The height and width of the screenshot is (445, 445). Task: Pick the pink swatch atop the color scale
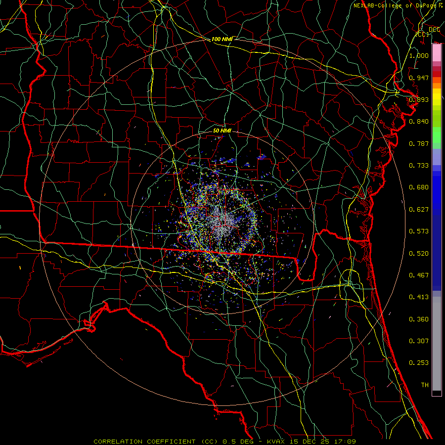437,53
